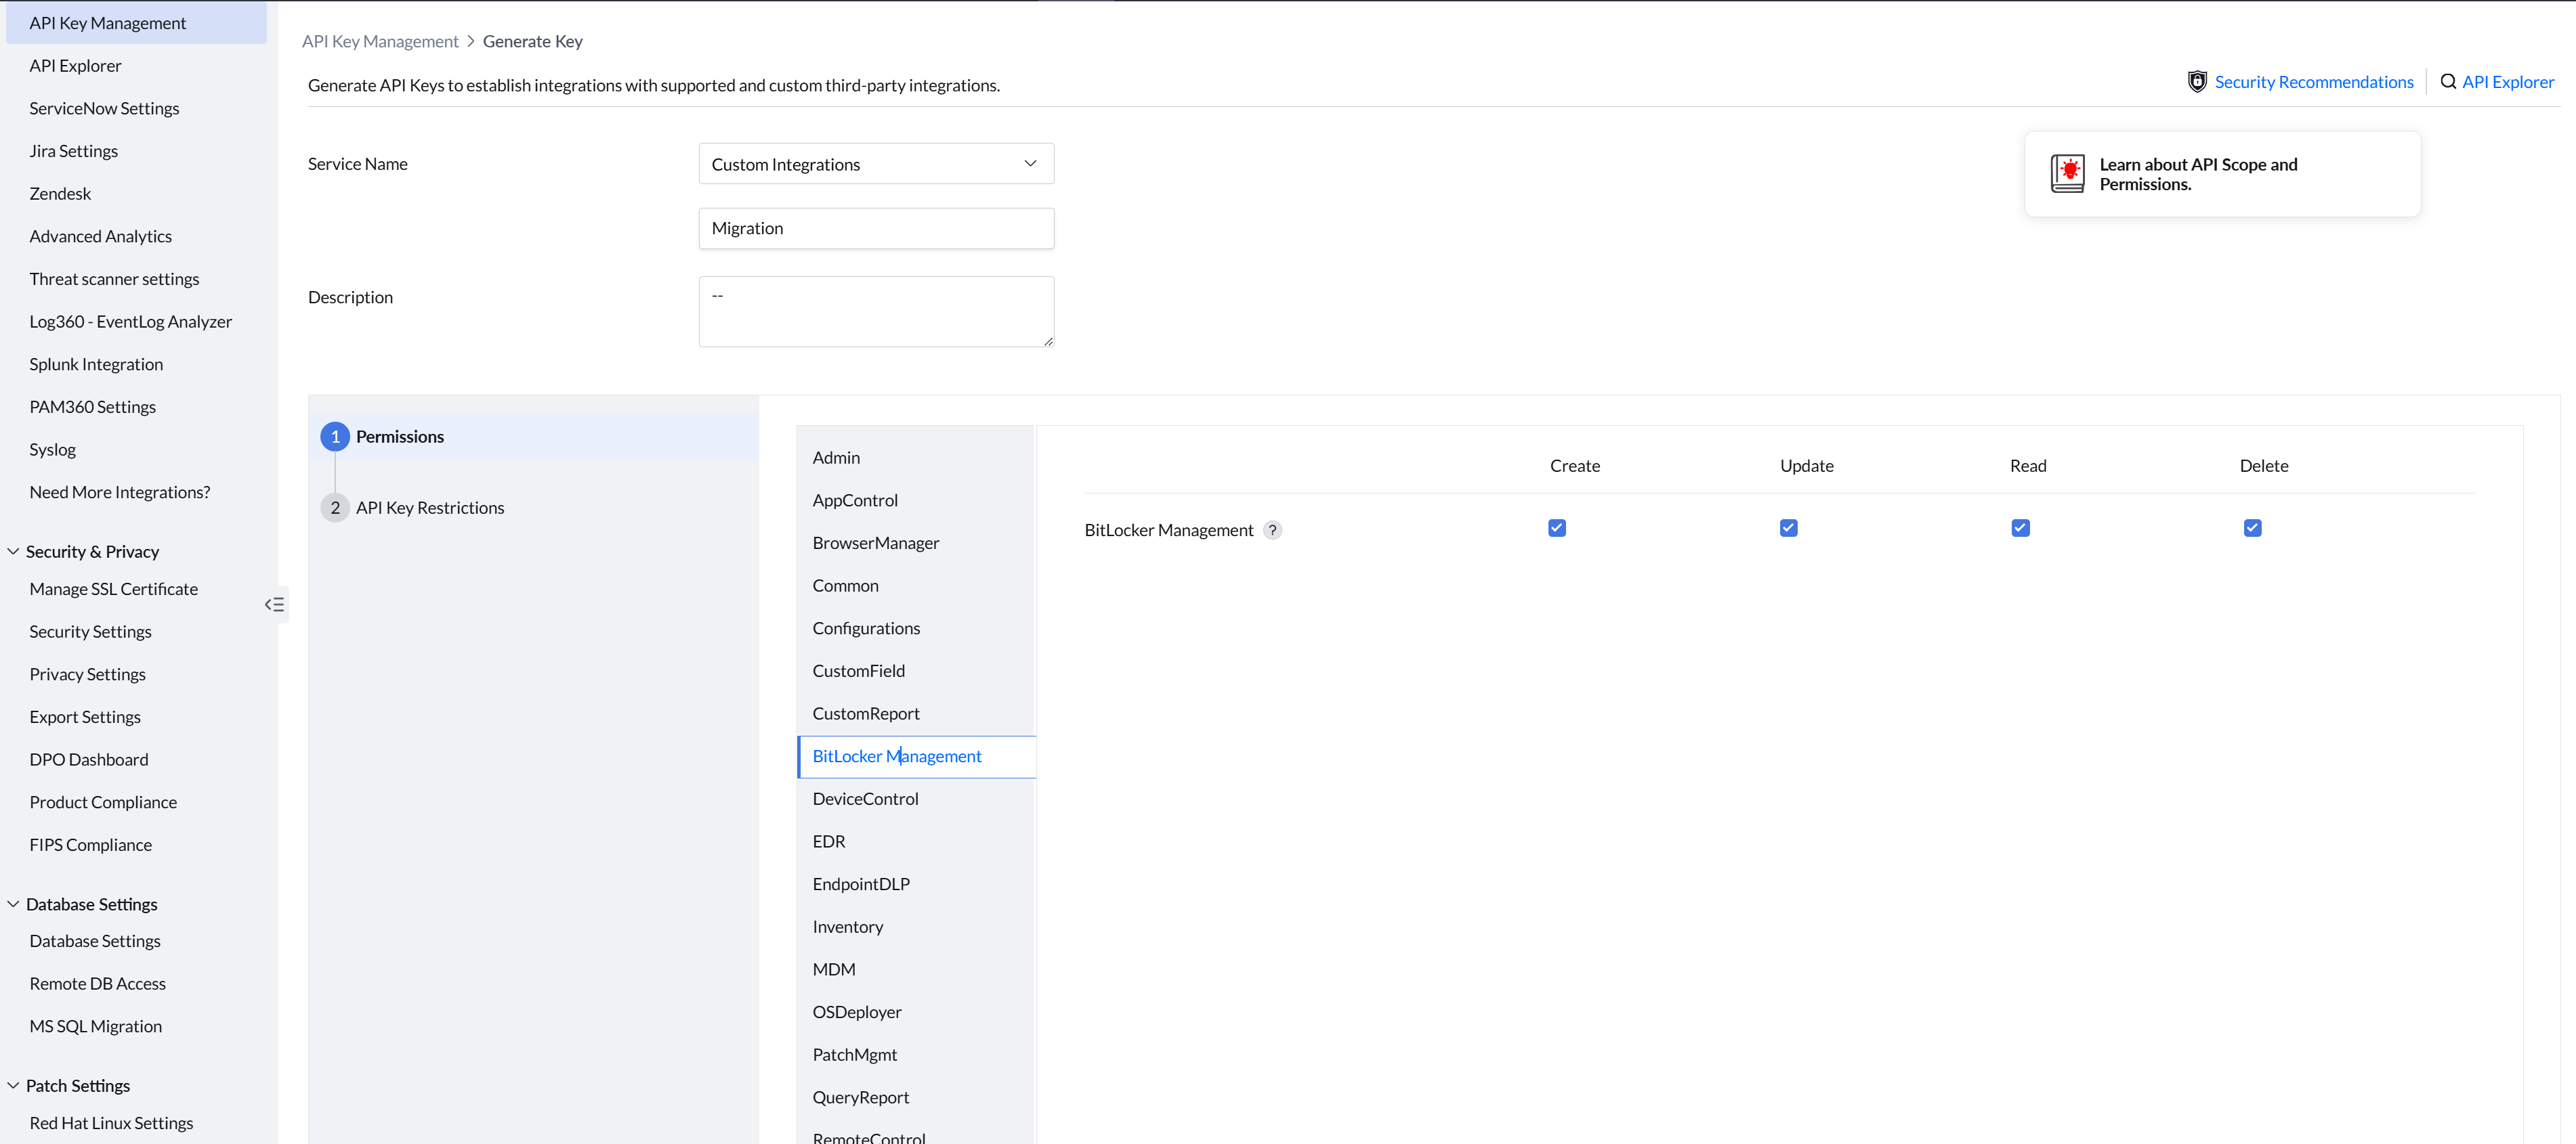This screenshot has height=1144, width=2576.
Task: Collapse the sidebar with the toggle icon
Action: (274, 604)
